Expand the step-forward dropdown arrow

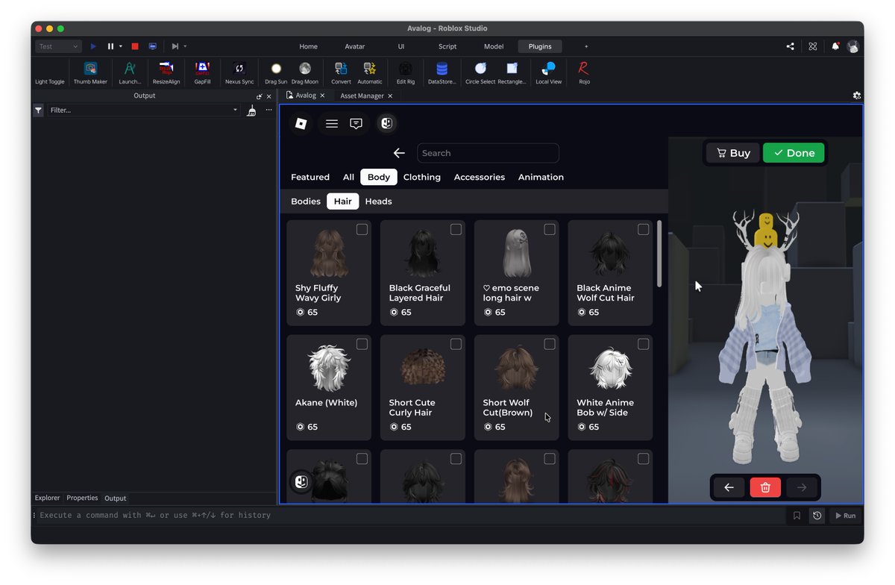click(x=185, y=46)
